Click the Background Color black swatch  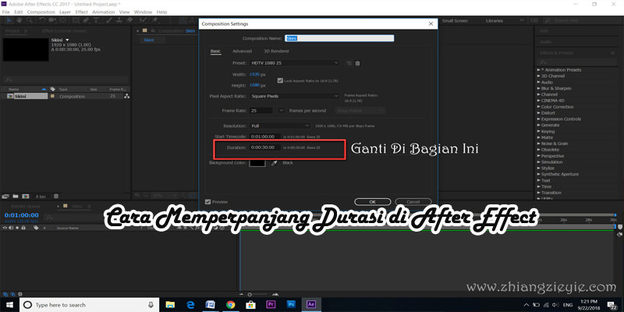[257, 163]
